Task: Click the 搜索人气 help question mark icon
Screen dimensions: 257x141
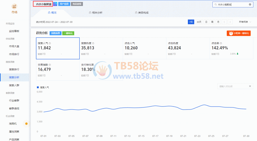Action: [50, 43]
